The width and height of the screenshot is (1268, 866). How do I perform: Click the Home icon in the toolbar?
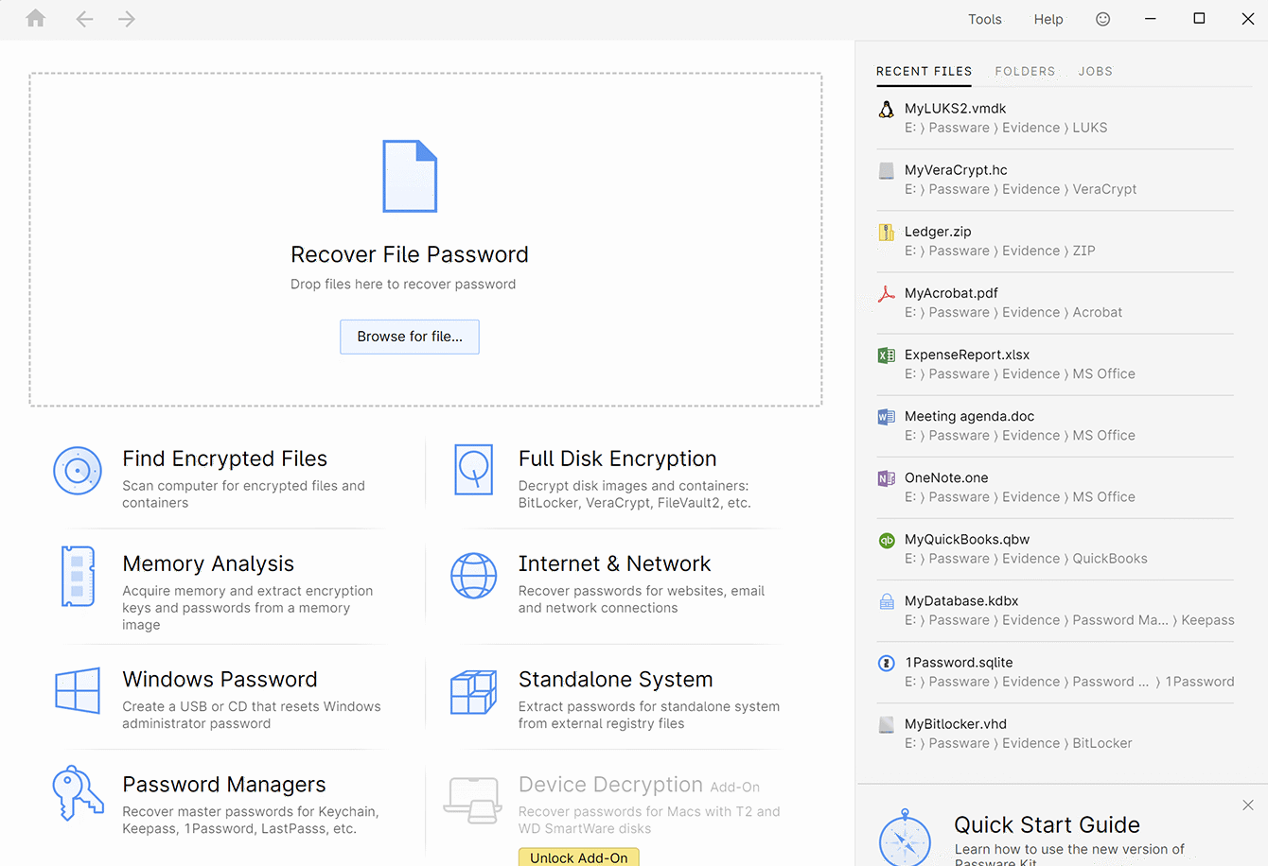[36, 19]
